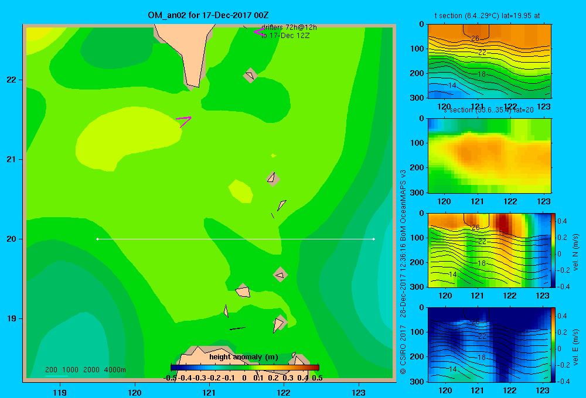Click the magenta drifter track near 21.5N
The width and height of the screenshot is (586, 398).
click(x=184, y=121)
